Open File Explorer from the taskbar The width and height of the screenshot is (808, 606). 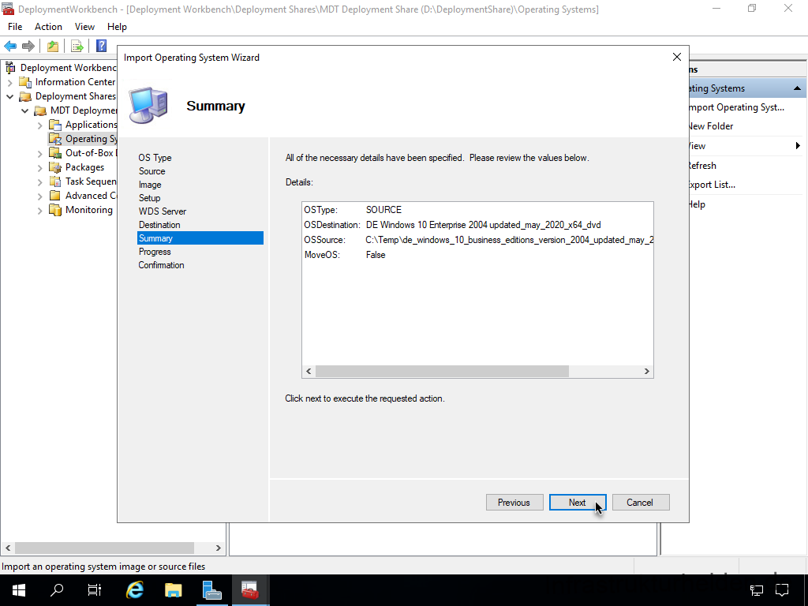pos(173,590)
